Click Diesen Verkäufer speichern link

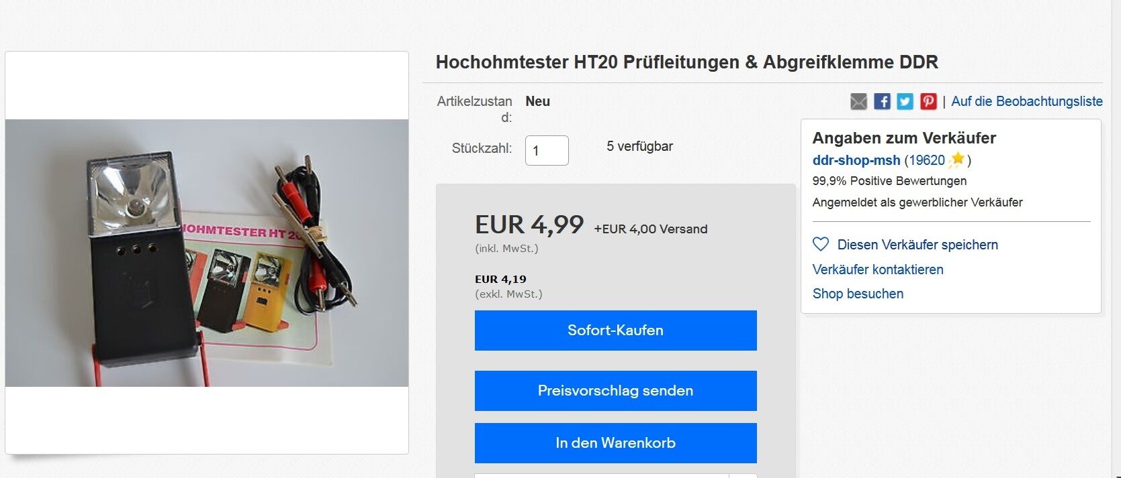[x=917, y=245]
